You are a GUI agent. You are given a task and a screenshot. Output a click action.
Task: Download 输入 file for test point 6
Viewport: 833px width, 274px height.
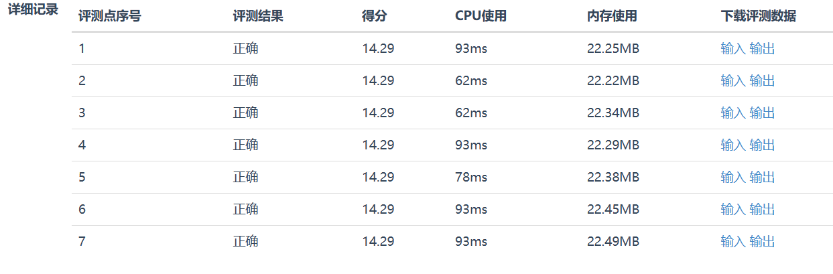coord(732,209)
